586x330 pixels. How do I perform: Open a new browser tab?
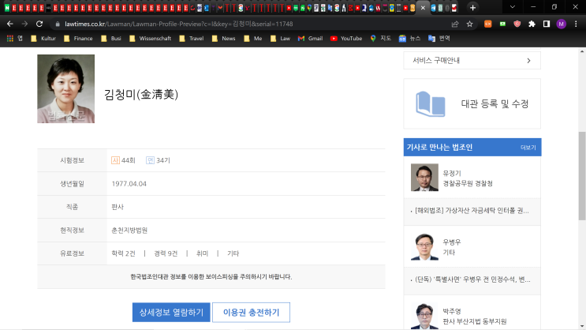pyautogui.click(x=472, y=7)
